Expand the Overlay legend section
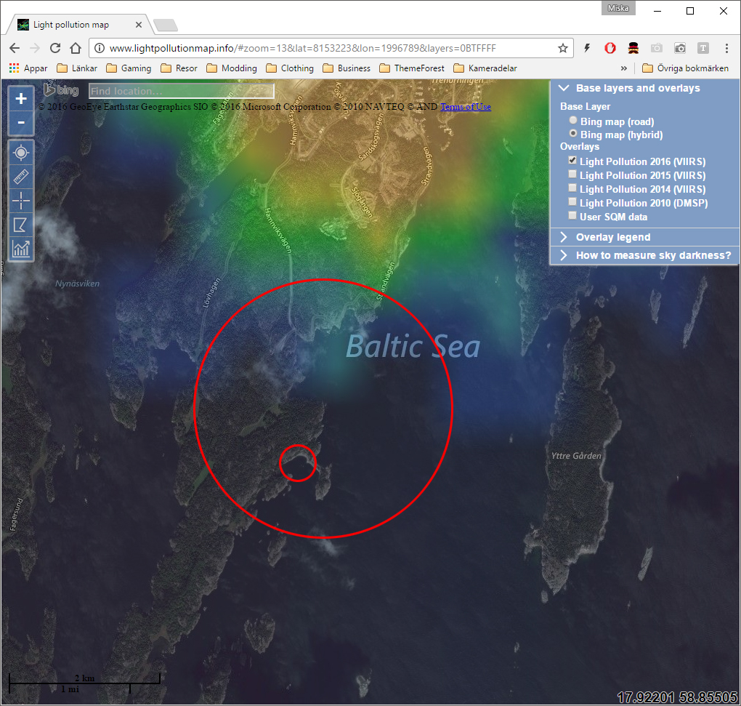741x706 pixels. (613, 237)
